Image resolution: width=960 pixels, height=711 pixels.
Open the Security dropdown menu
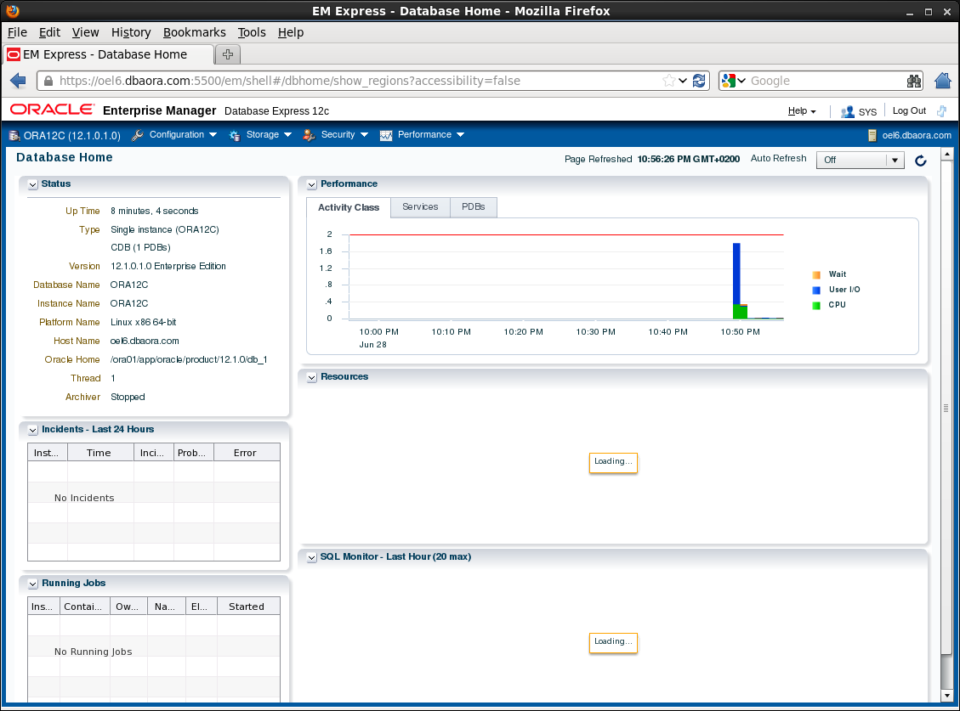(344, 134)
